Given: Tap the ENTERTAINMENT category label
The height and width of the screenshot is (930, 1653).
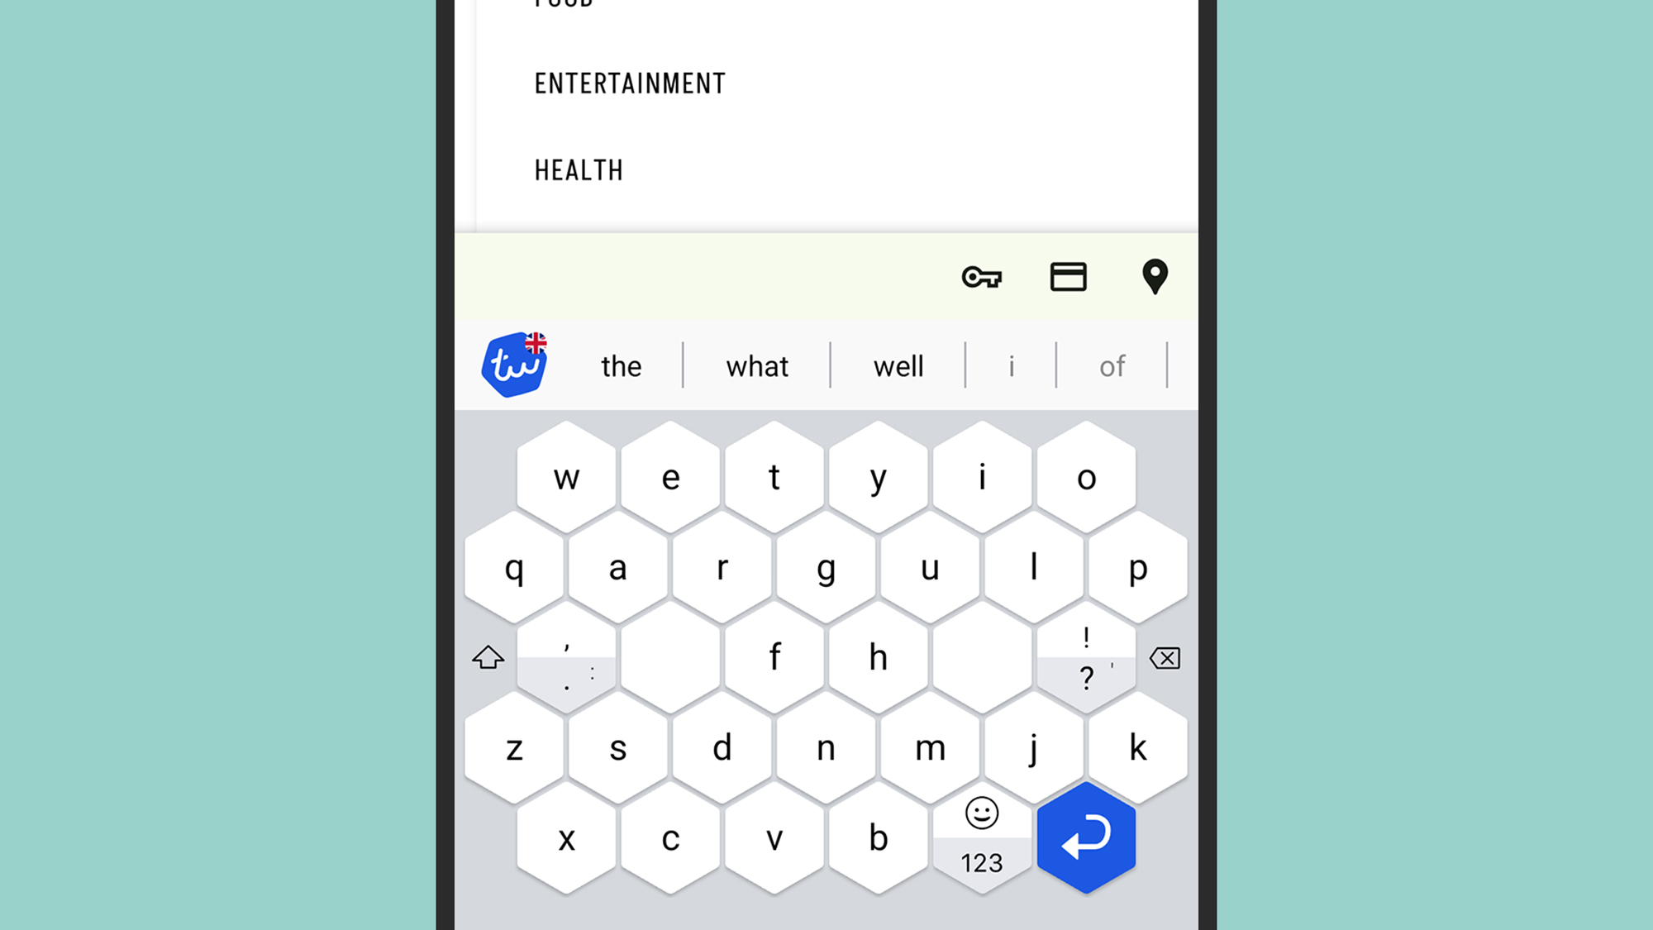Looking at the screenshot, I should click(x=630, y=83).
